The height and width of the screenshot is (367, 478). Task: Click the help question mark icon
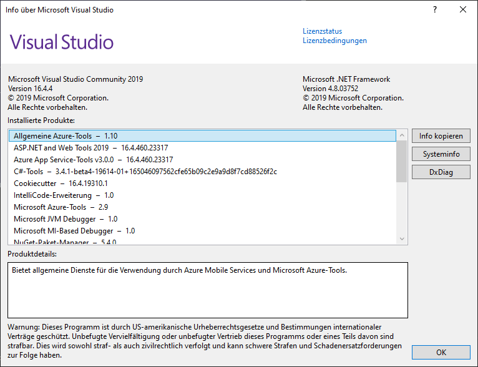pyautogui.click(x=435, y=10)
